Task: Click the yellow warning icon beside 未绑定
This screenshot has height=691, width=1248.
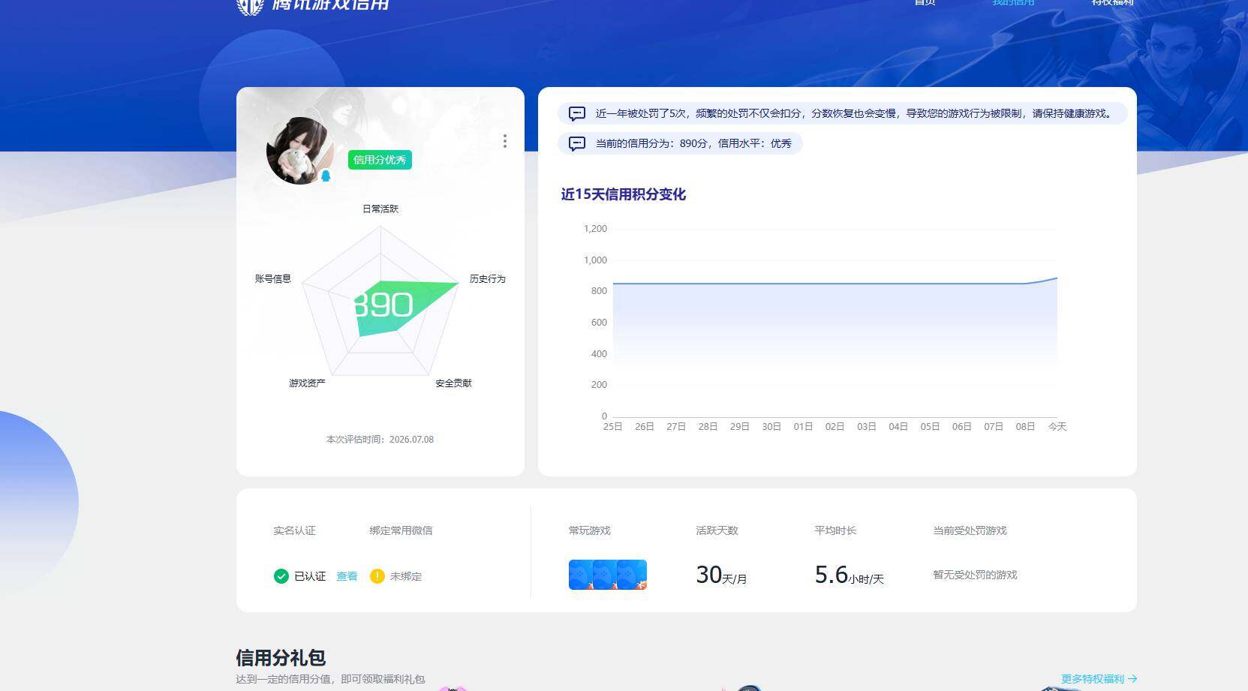Action: 377,576
